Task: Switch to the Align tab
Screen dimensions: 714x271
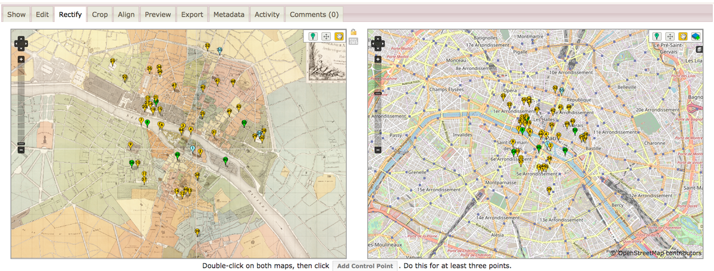Action: click(x=126, y=14)
